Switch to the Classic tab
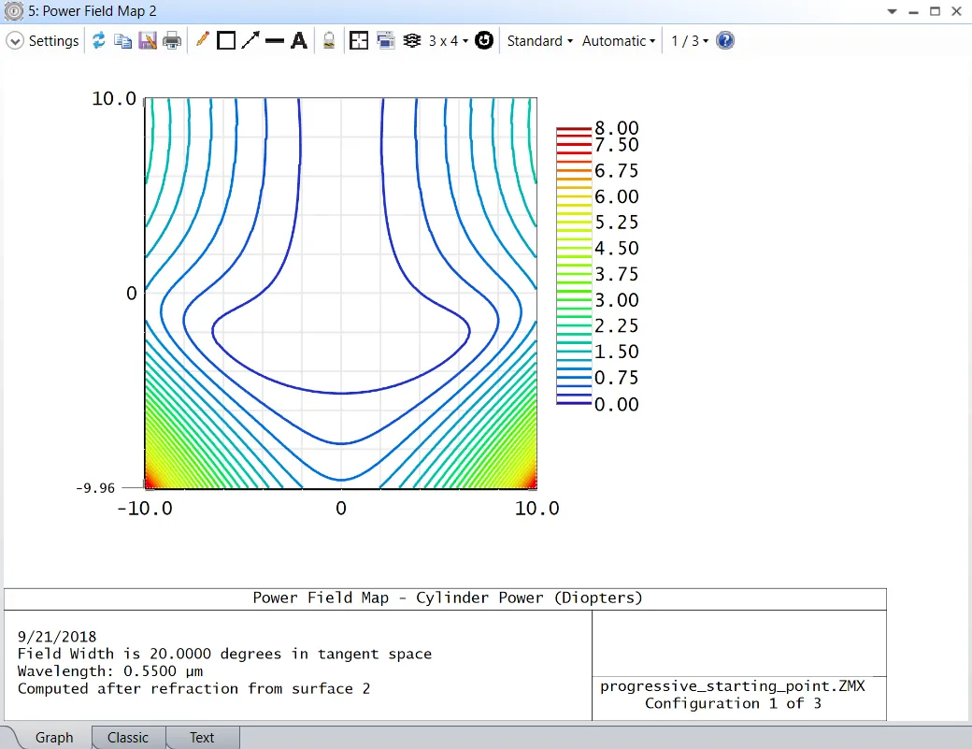972x749 pixels. coord(128,738)
